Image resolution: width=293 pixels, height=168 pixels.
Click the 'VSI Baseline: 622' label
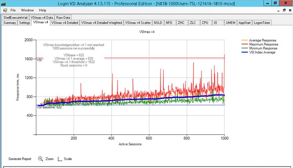(49, 107)
